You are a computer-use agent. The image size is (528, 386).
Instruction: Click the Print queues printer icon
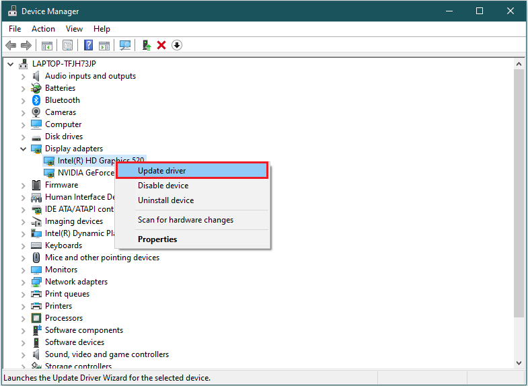36,294
